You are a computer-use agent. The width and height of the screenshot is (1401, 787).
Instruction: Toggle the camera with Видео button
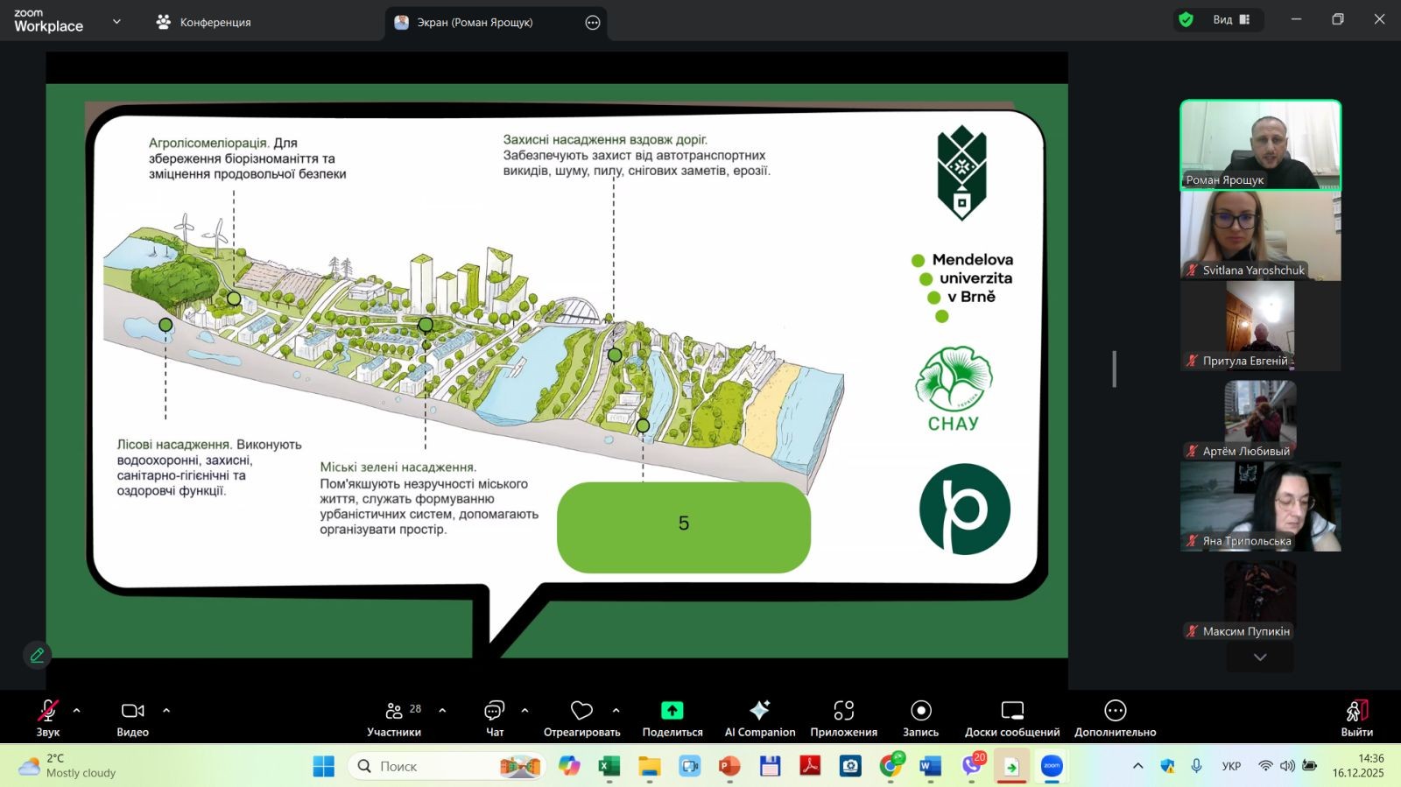[132, 711]
